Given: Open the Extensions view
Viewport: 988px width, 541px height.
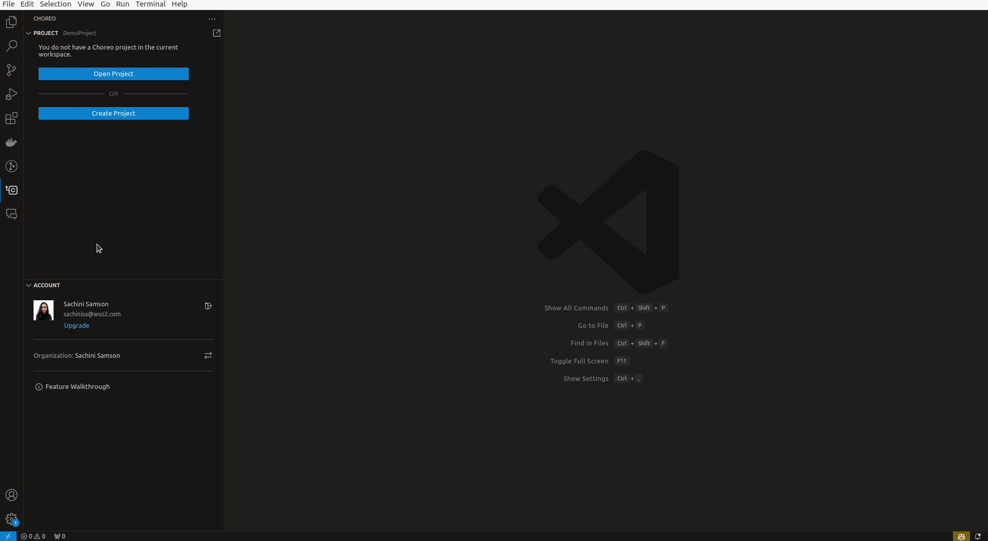Looking at the screenshot, I should tap(11, 118).
